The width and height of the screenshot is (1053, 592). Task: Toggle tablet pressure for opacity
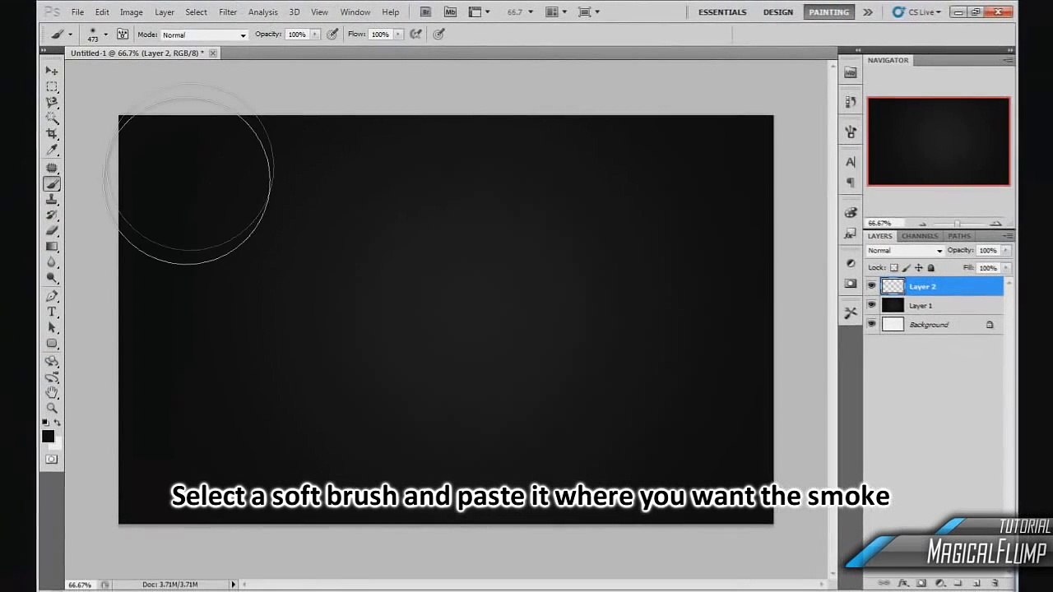coord(332,34)
